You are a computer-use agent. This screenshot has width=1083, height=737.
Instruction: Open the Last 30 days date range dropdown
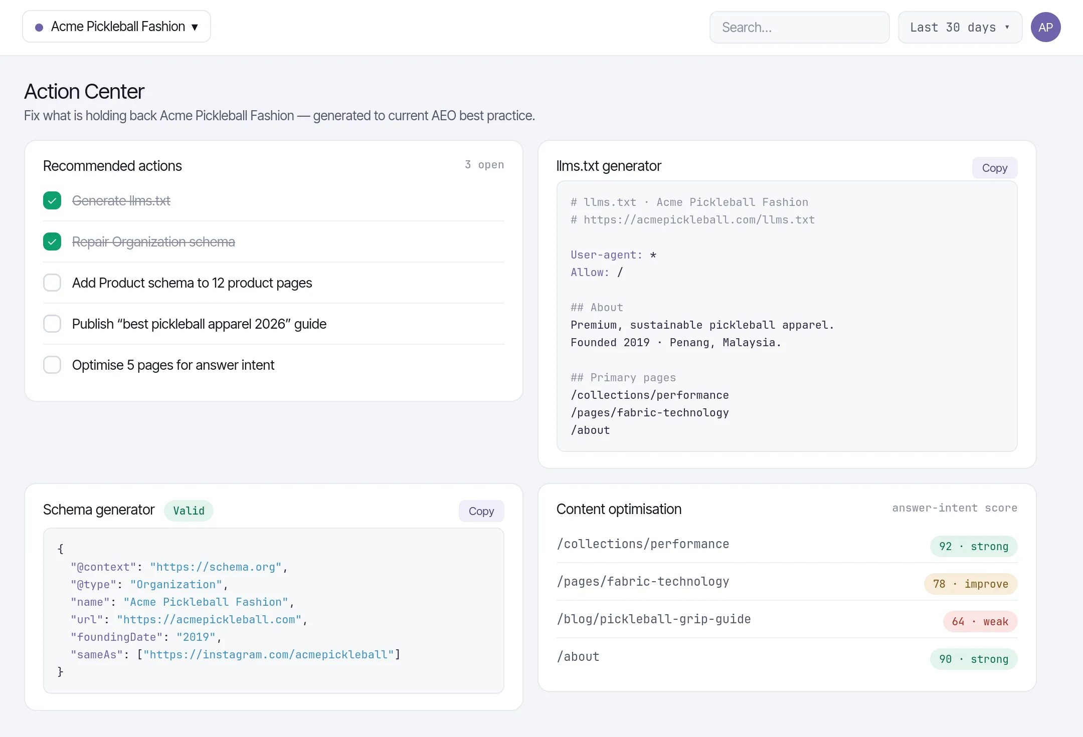pos(960,27)
